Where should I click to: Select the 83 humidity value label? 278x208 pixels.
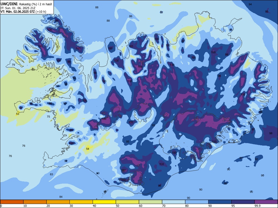[51, 174]
